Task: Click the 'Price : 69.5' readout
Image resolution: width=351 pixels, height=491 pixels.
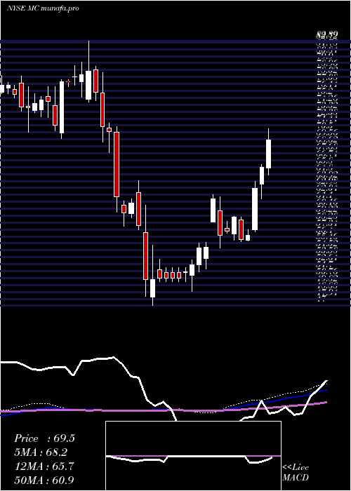Action: (44, 438)
